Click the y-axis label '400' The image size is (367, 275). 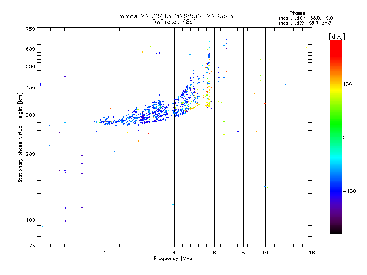coord(30,88)
